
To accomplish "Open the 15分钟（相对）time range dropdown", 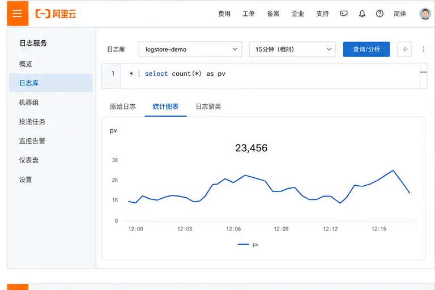I will coord(292,49).
